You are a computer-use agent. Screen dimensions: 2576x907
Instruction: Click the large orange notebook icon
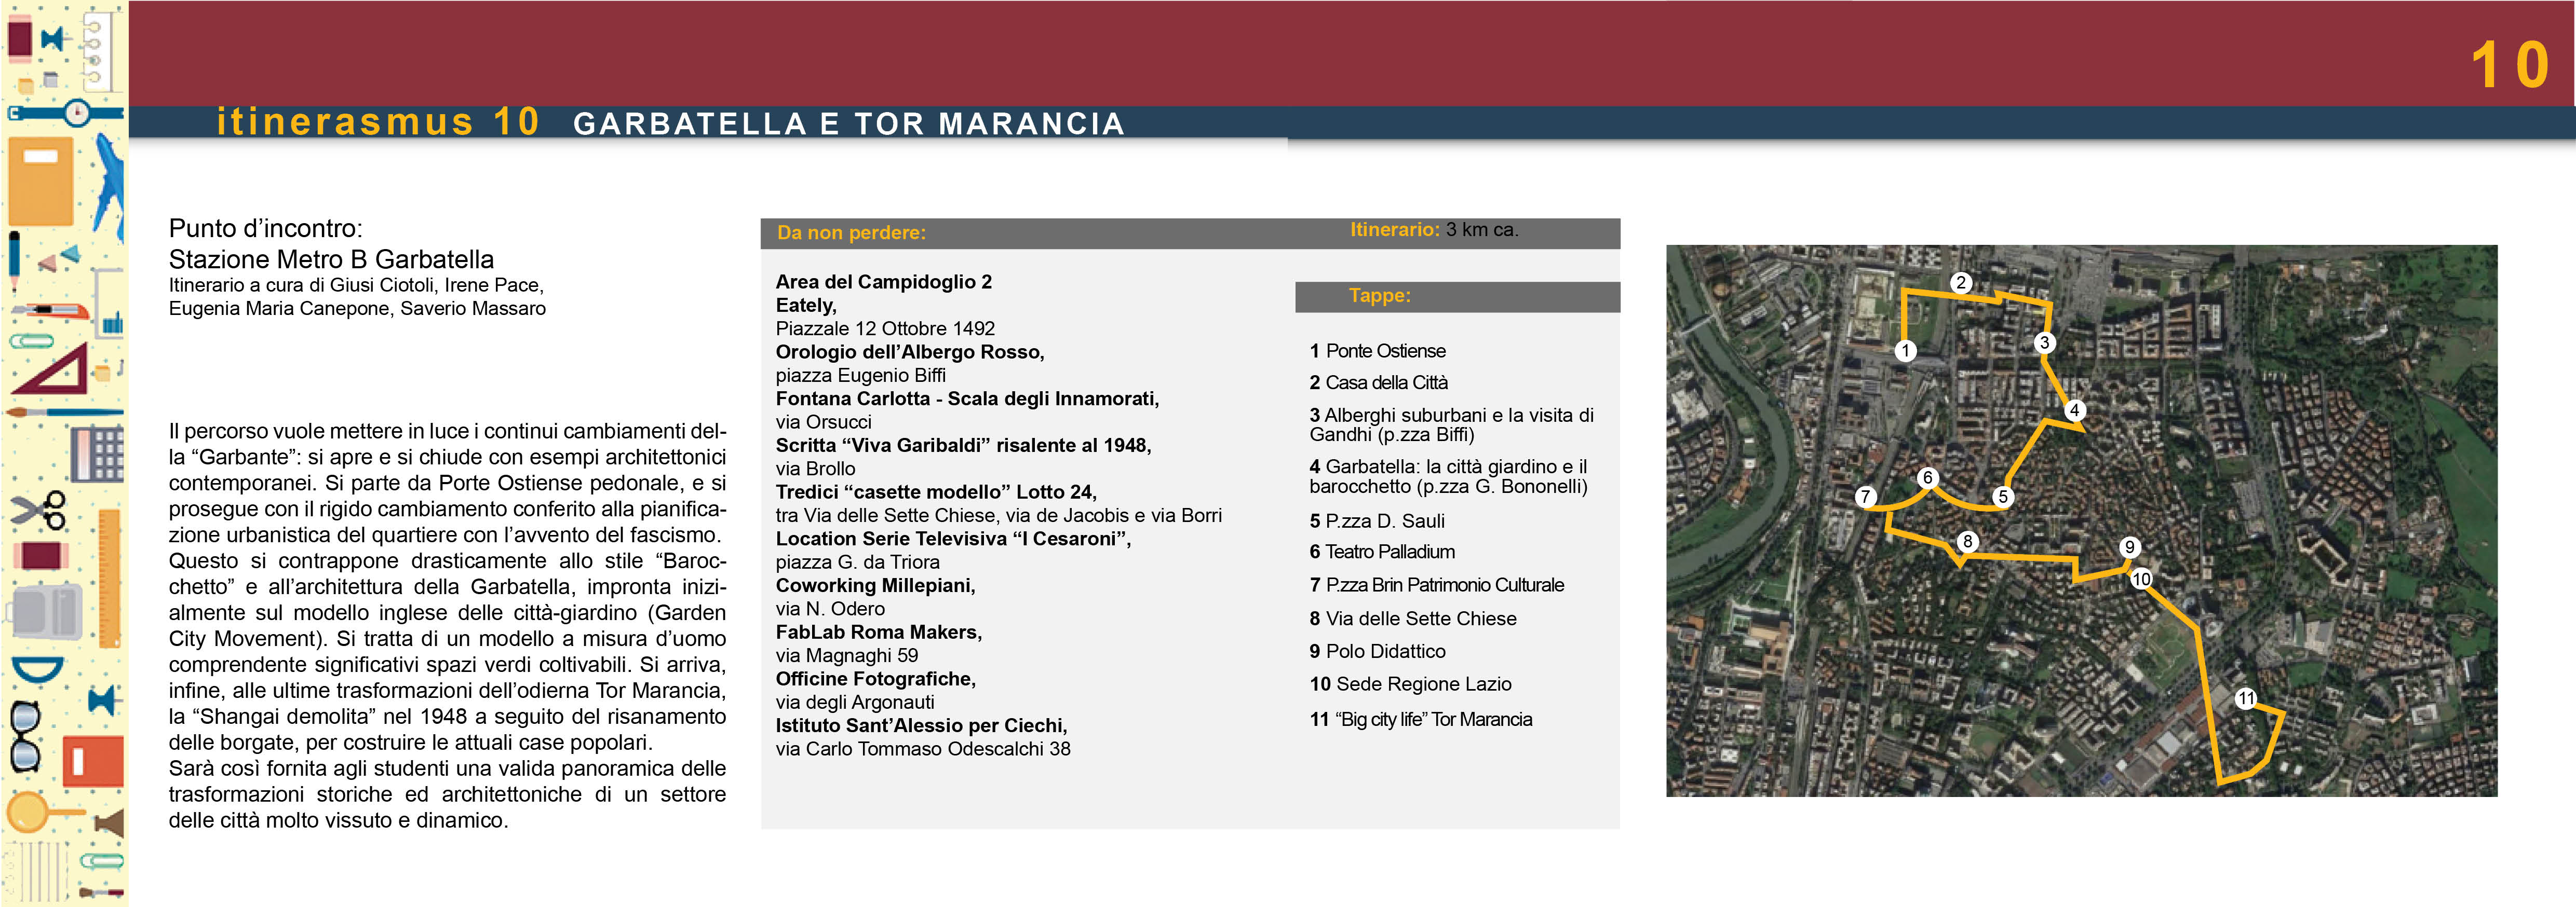tap(40, 181)
